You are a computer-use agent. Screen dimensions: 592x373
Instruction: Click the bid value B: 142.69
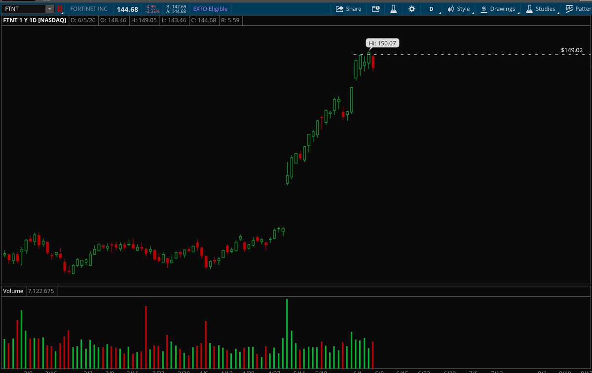click(x=176, y=6)
